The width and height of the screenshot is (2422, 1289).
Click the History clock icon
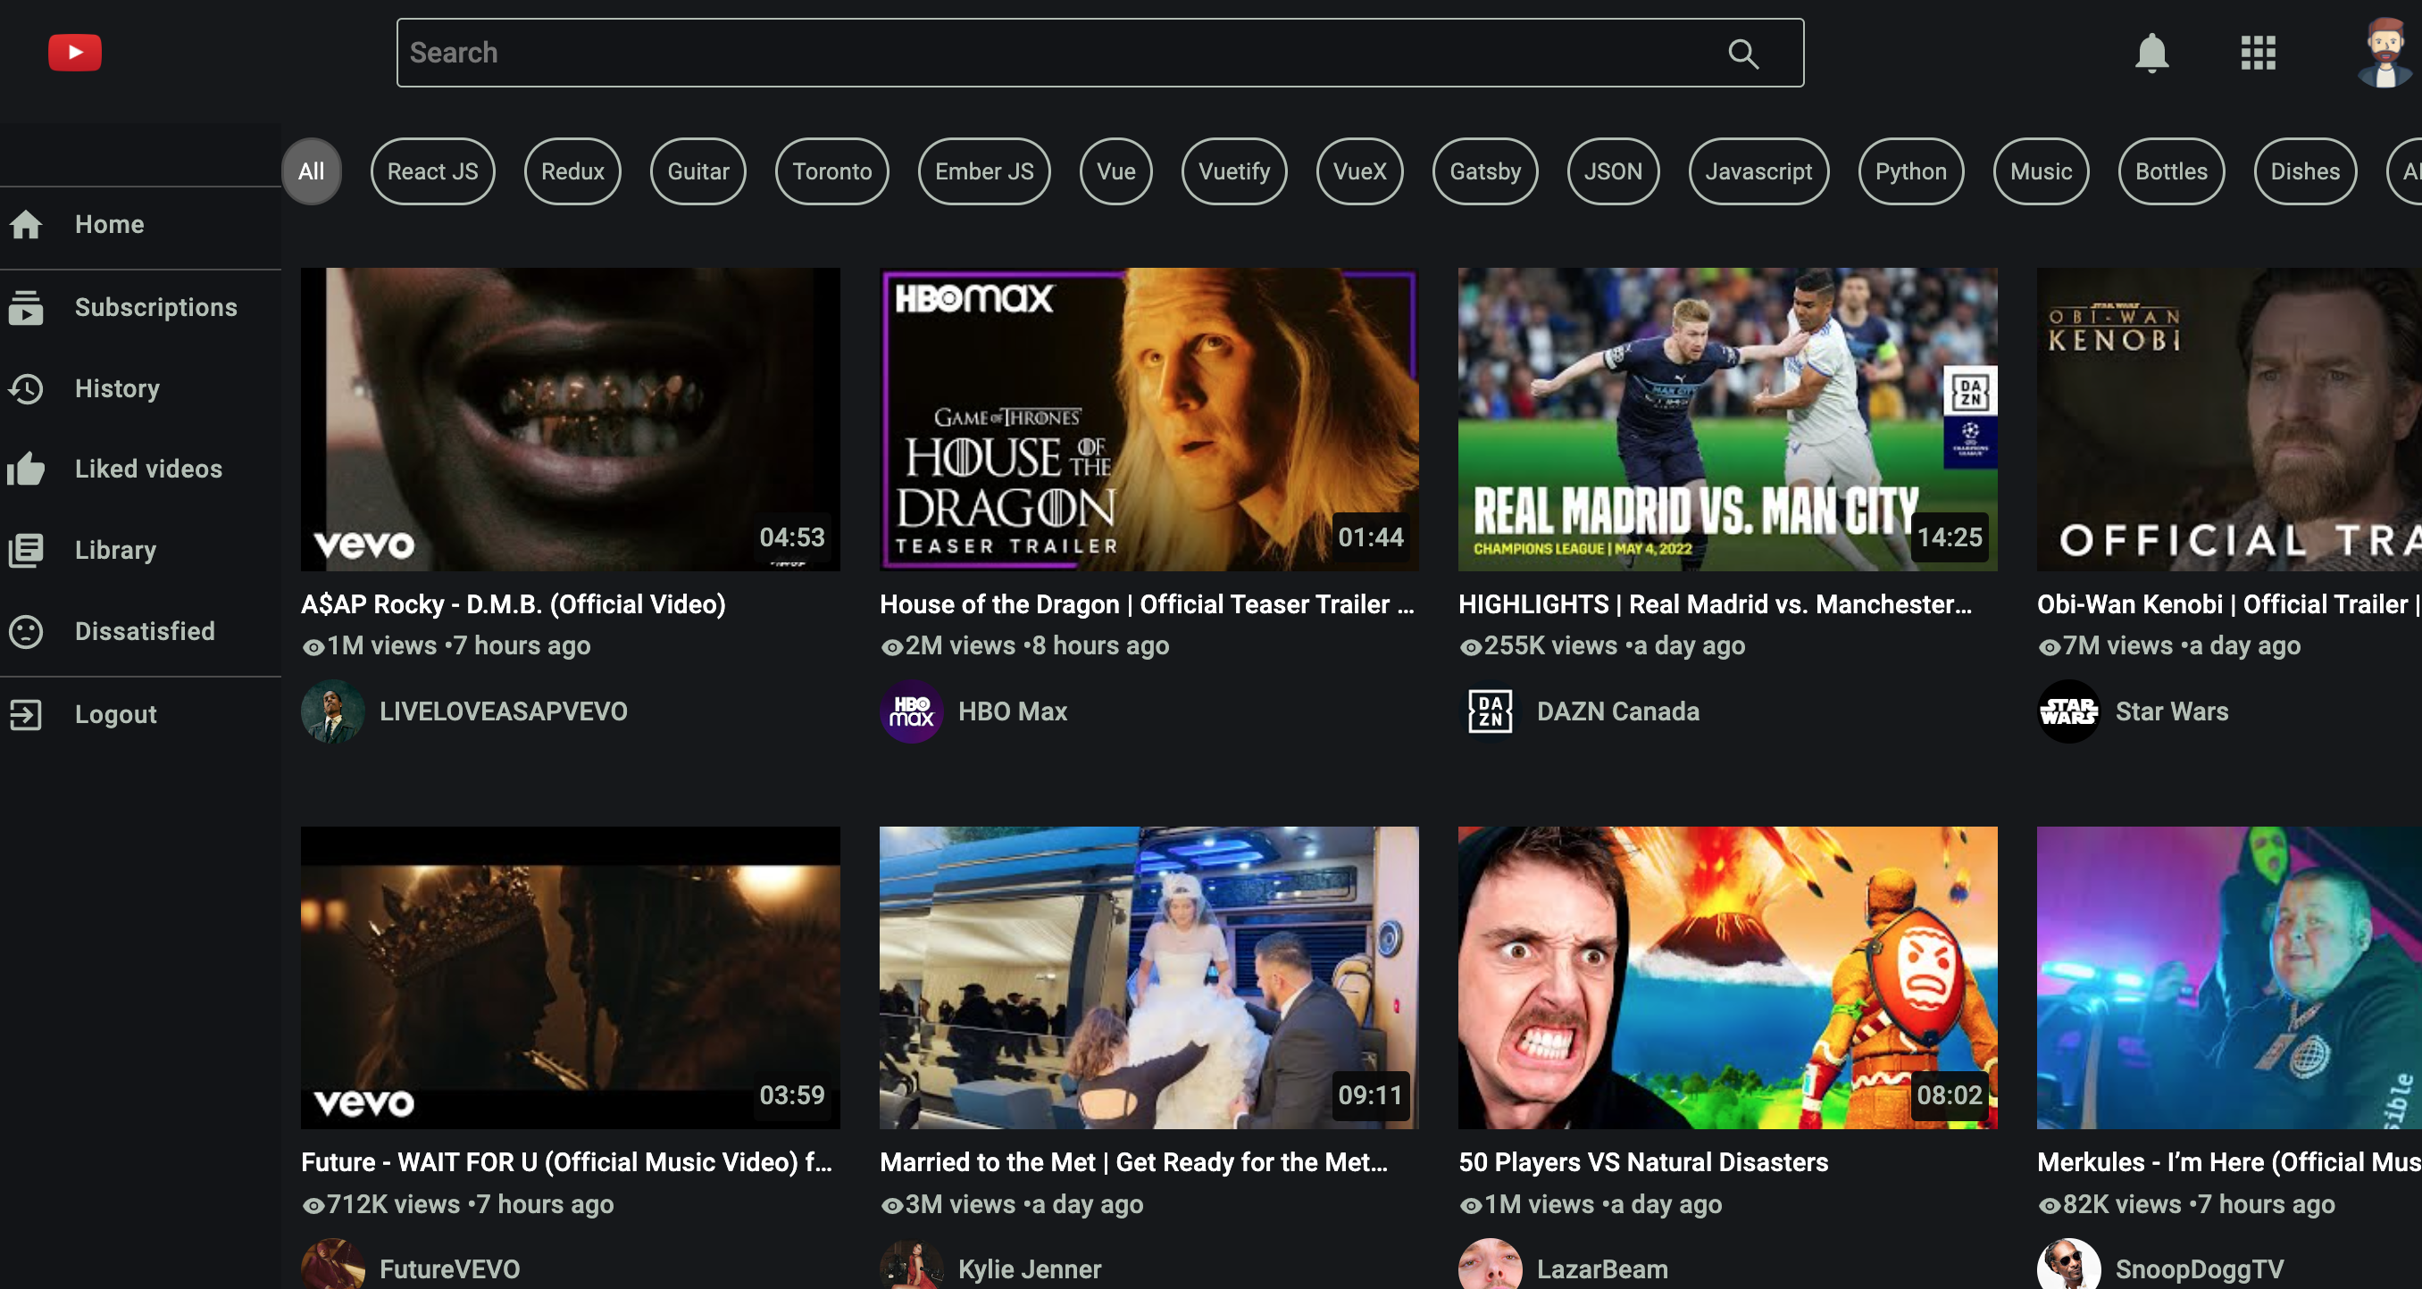tap(26, 389)
